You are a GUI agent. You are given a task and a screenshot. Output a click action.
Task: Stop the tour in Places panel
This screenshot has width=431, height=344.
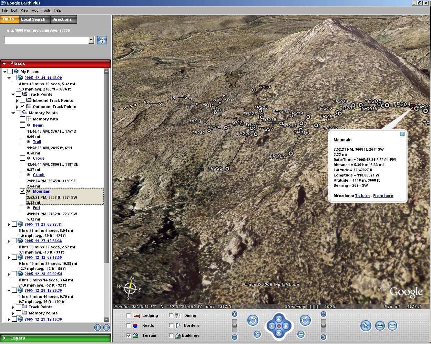106,327
